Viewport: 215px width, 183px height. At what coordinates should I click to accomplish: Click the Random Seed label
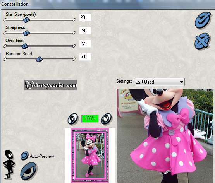(19, 54)
